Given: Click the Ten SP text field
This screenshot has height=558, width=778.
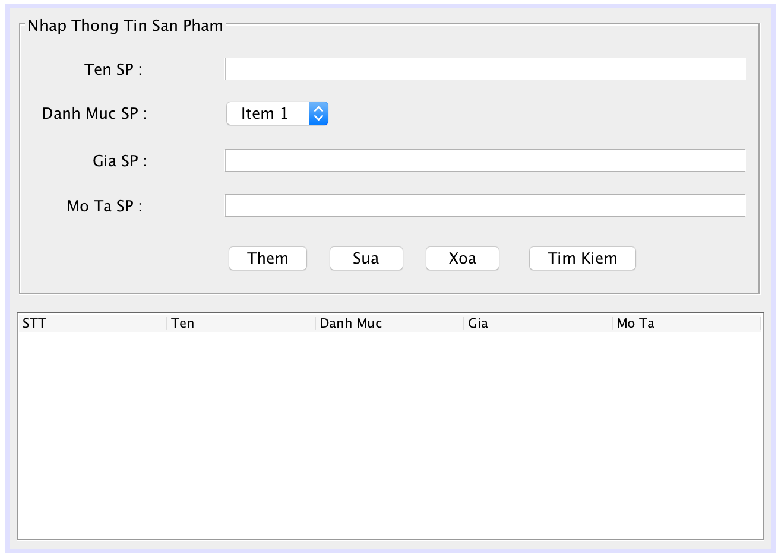Looking at the screenshot, I should (485, 69).
